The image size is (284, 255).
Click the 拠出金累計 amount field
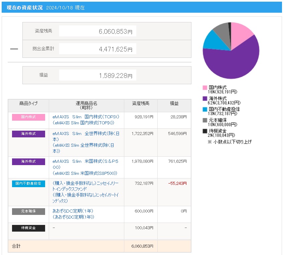(x=98, y=49)
